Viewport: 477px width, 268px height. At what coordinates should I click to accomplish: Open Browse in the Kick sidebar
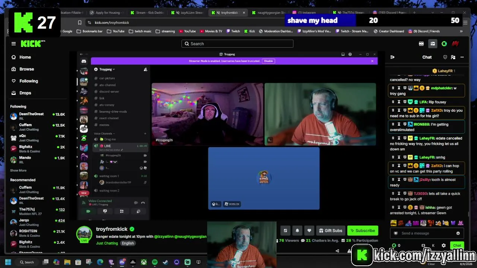point(23,69)
